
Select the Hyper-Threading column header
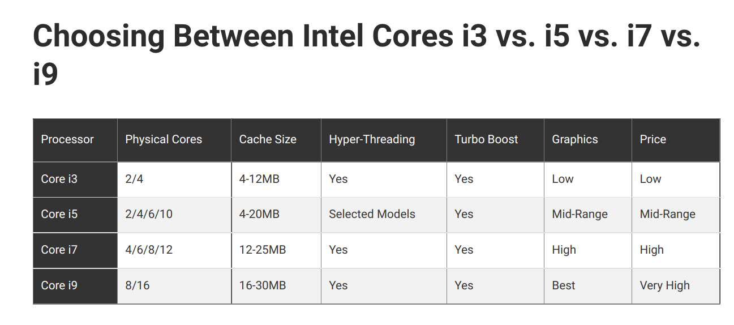(372, 139)
